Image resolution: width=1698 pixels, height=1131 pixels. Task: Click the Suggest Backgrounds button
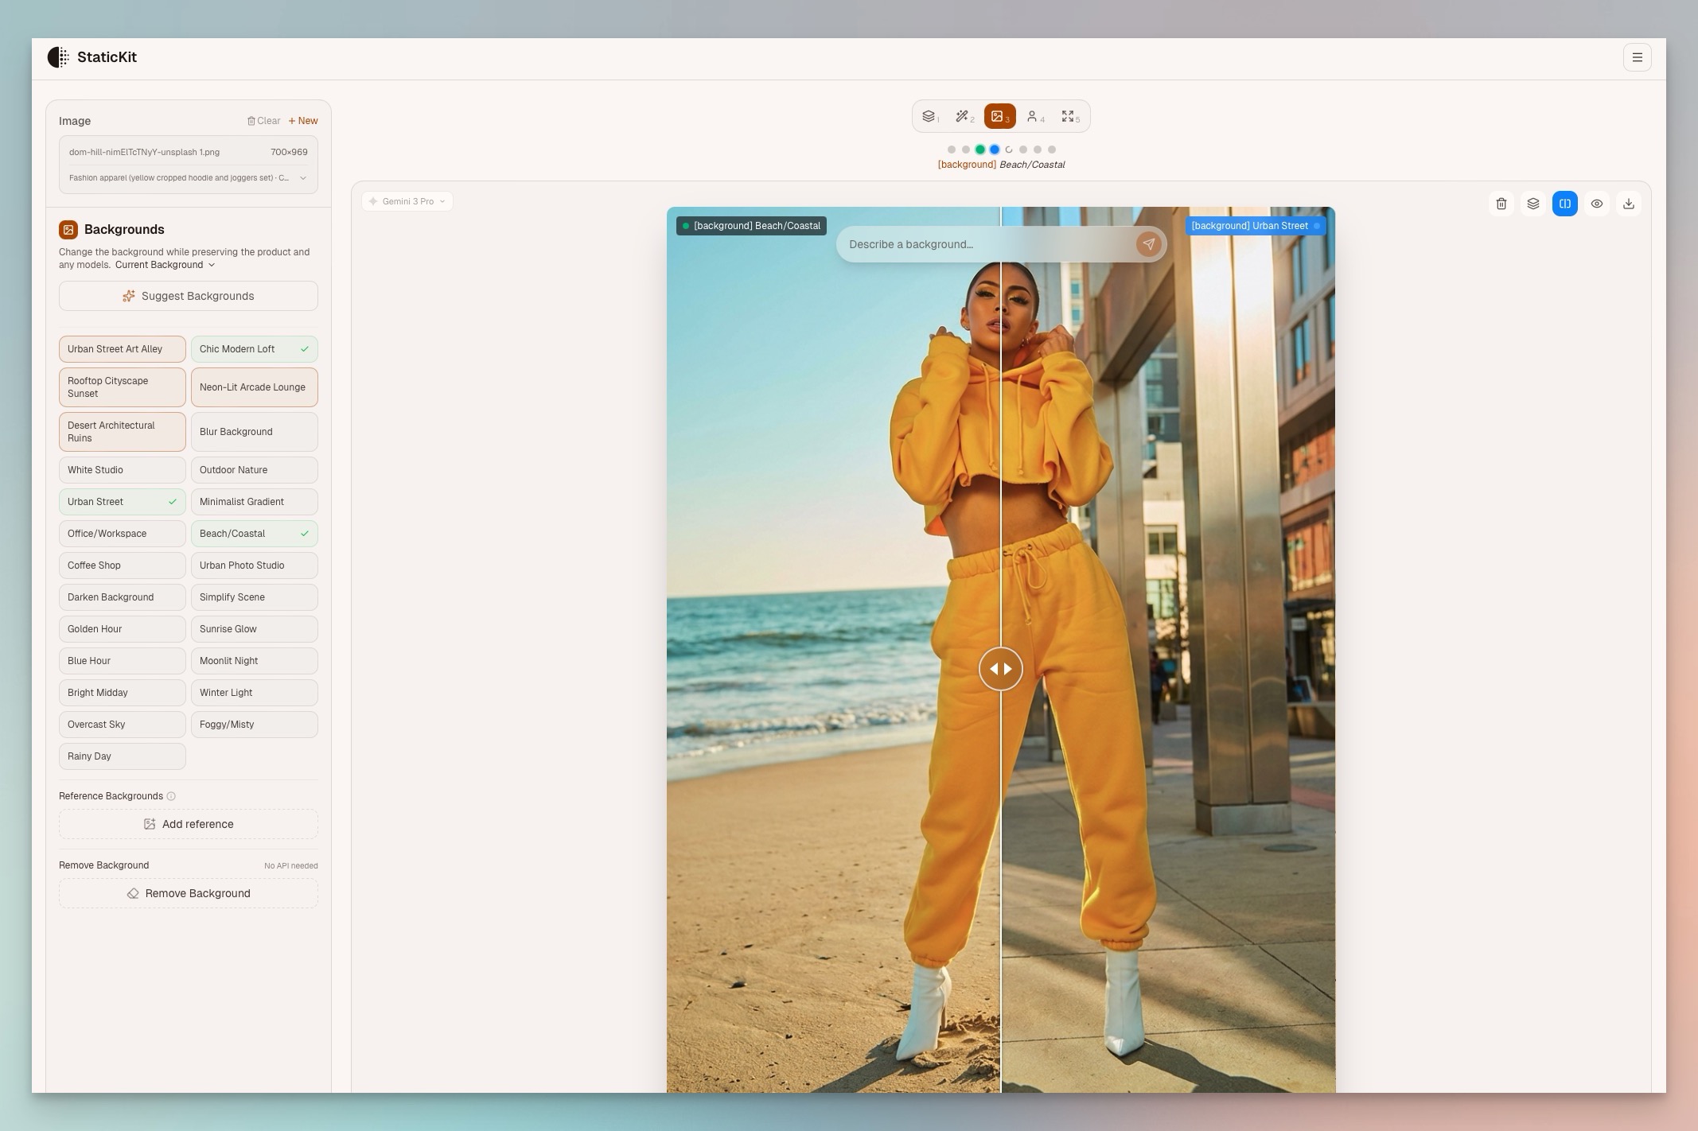point(188,296)
